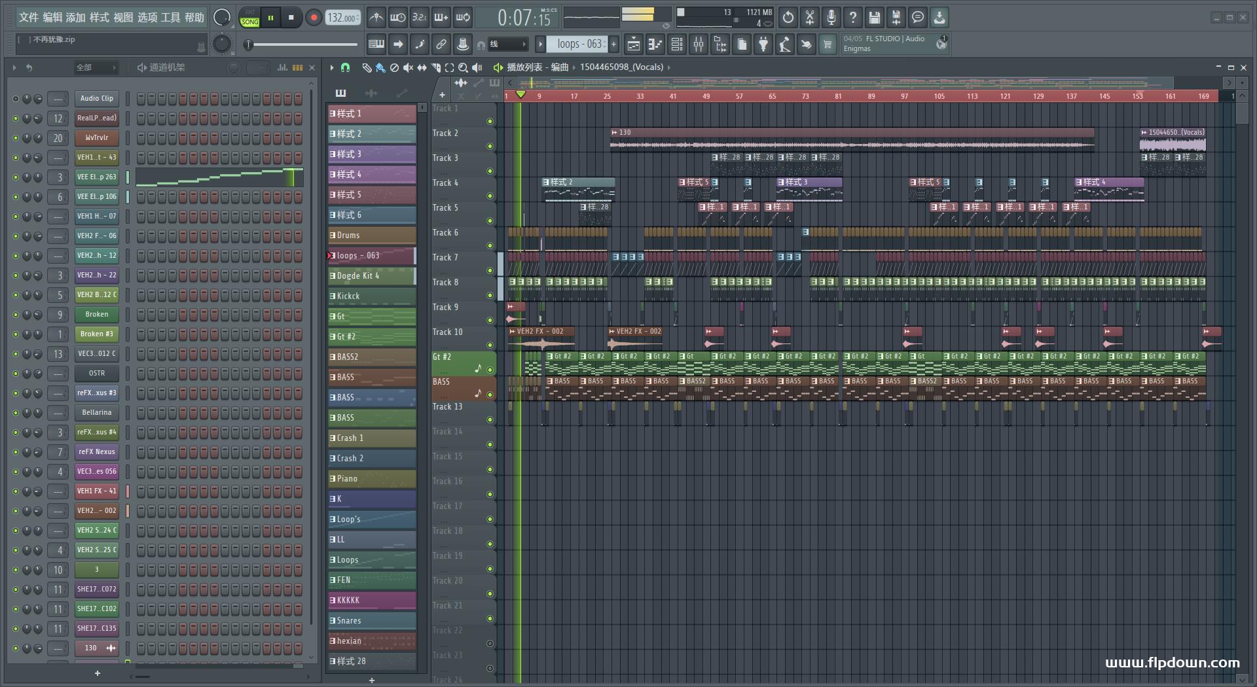This screenshot has height=687, width=1257.
Task: Open the 添加 menu
Action: 76,18
